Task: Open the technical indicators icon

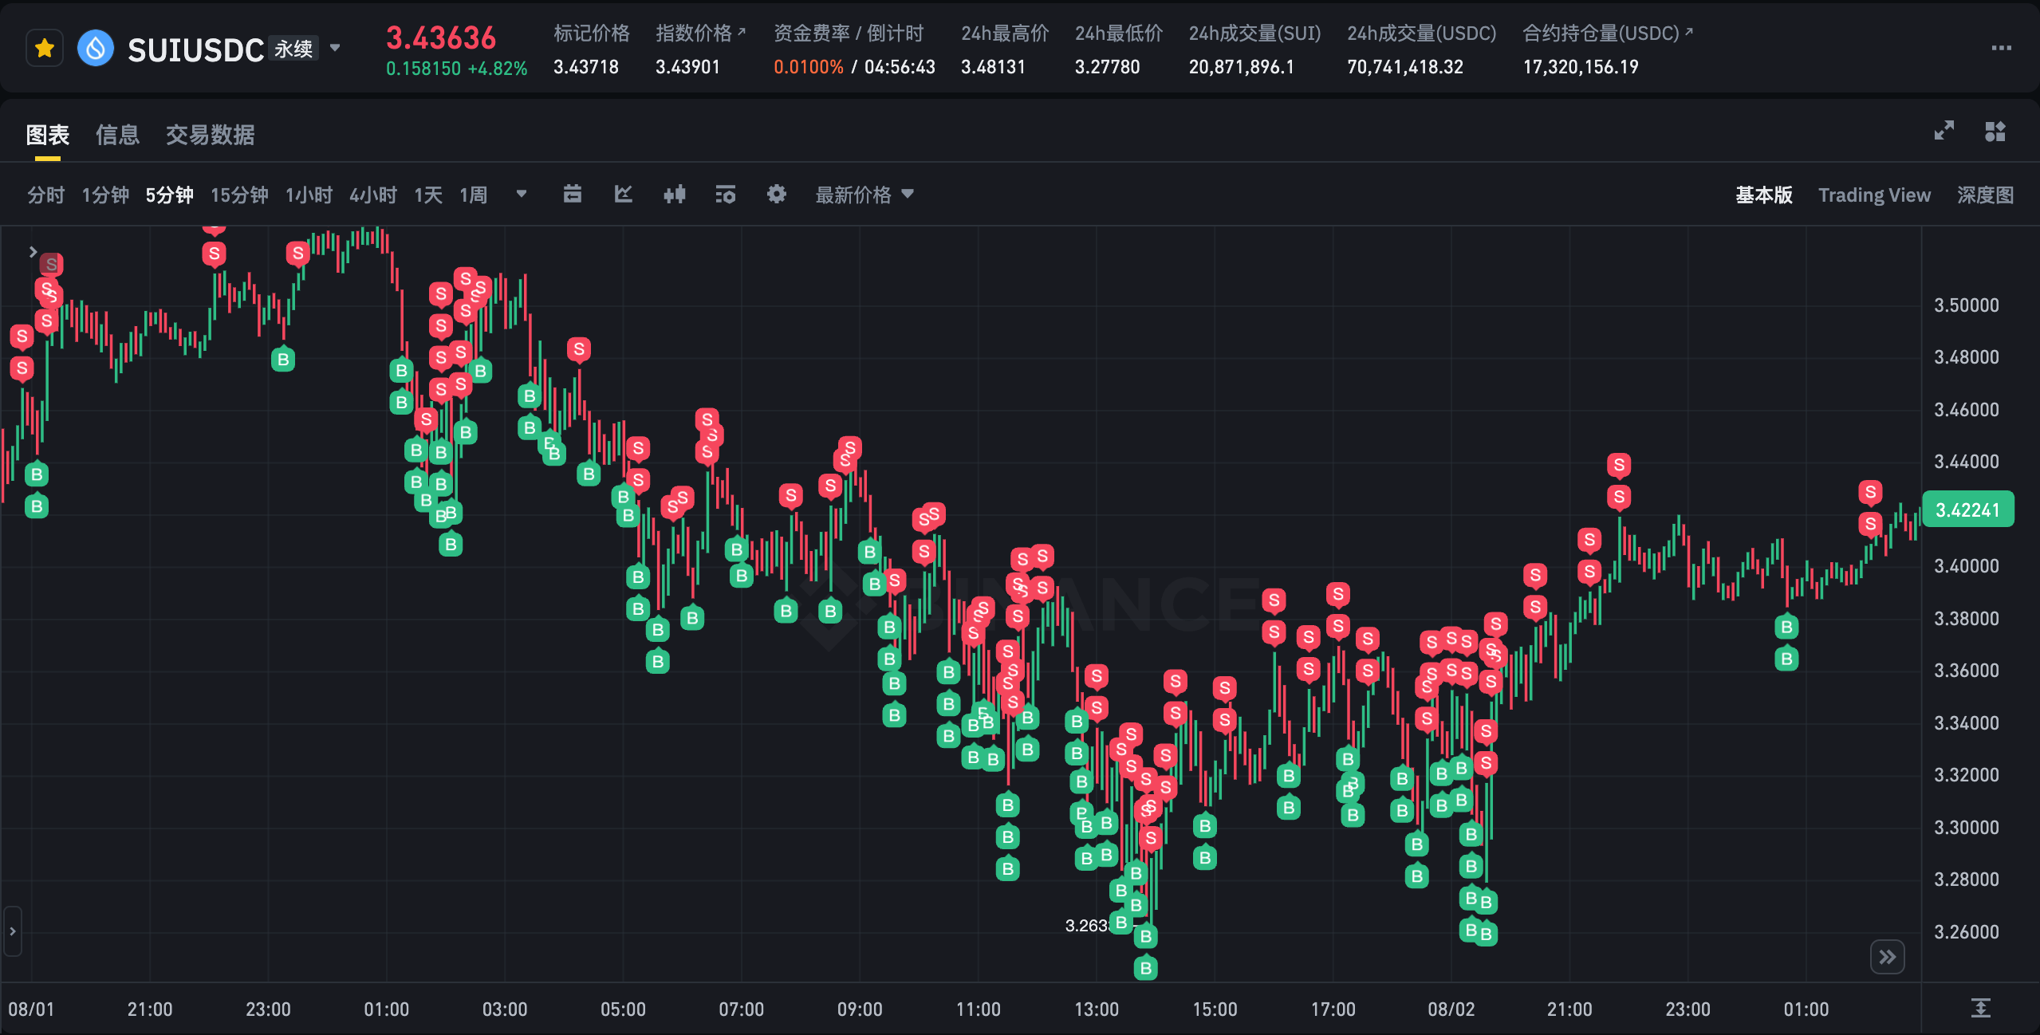Action: pos(624,194)
